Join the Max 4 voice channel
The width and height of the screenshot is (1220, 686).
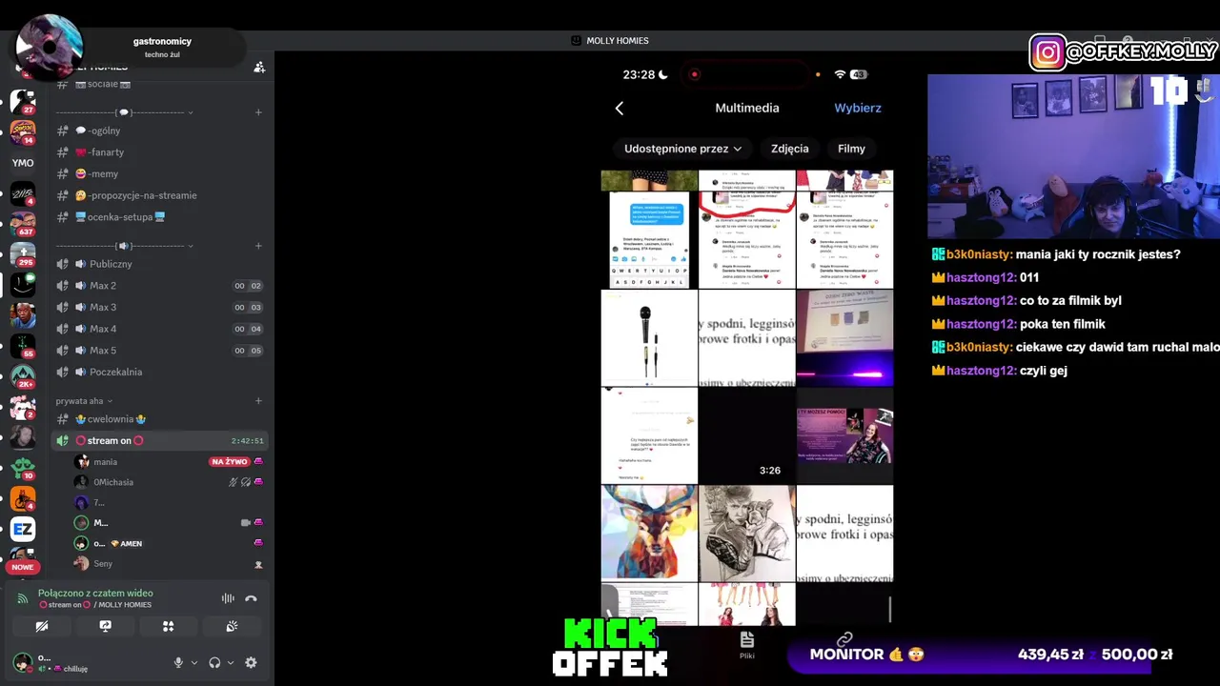click(x=158, y=329)
